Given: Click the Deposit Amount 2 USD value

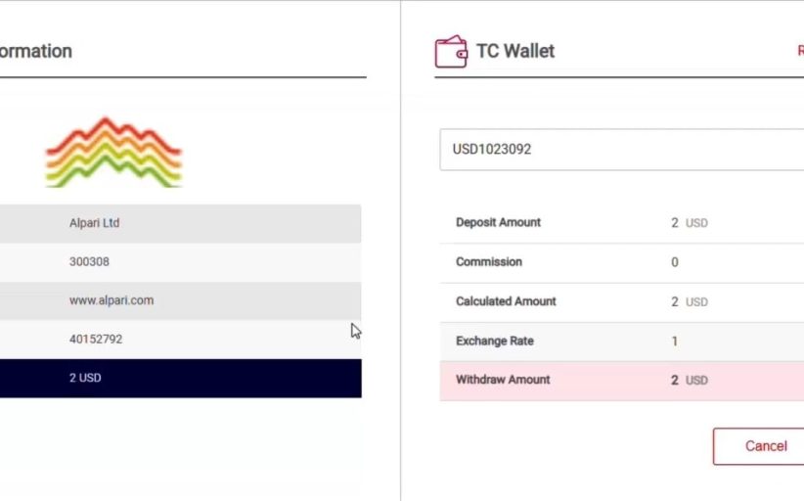Looking at the screenshot, I should coord(690,222).
